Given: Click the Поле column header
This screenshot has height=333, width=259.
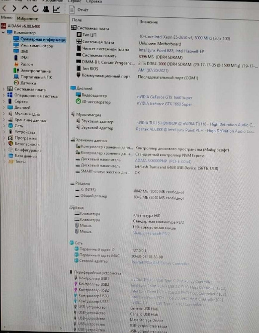Looking at the screenshot, I should coord(77,20).
